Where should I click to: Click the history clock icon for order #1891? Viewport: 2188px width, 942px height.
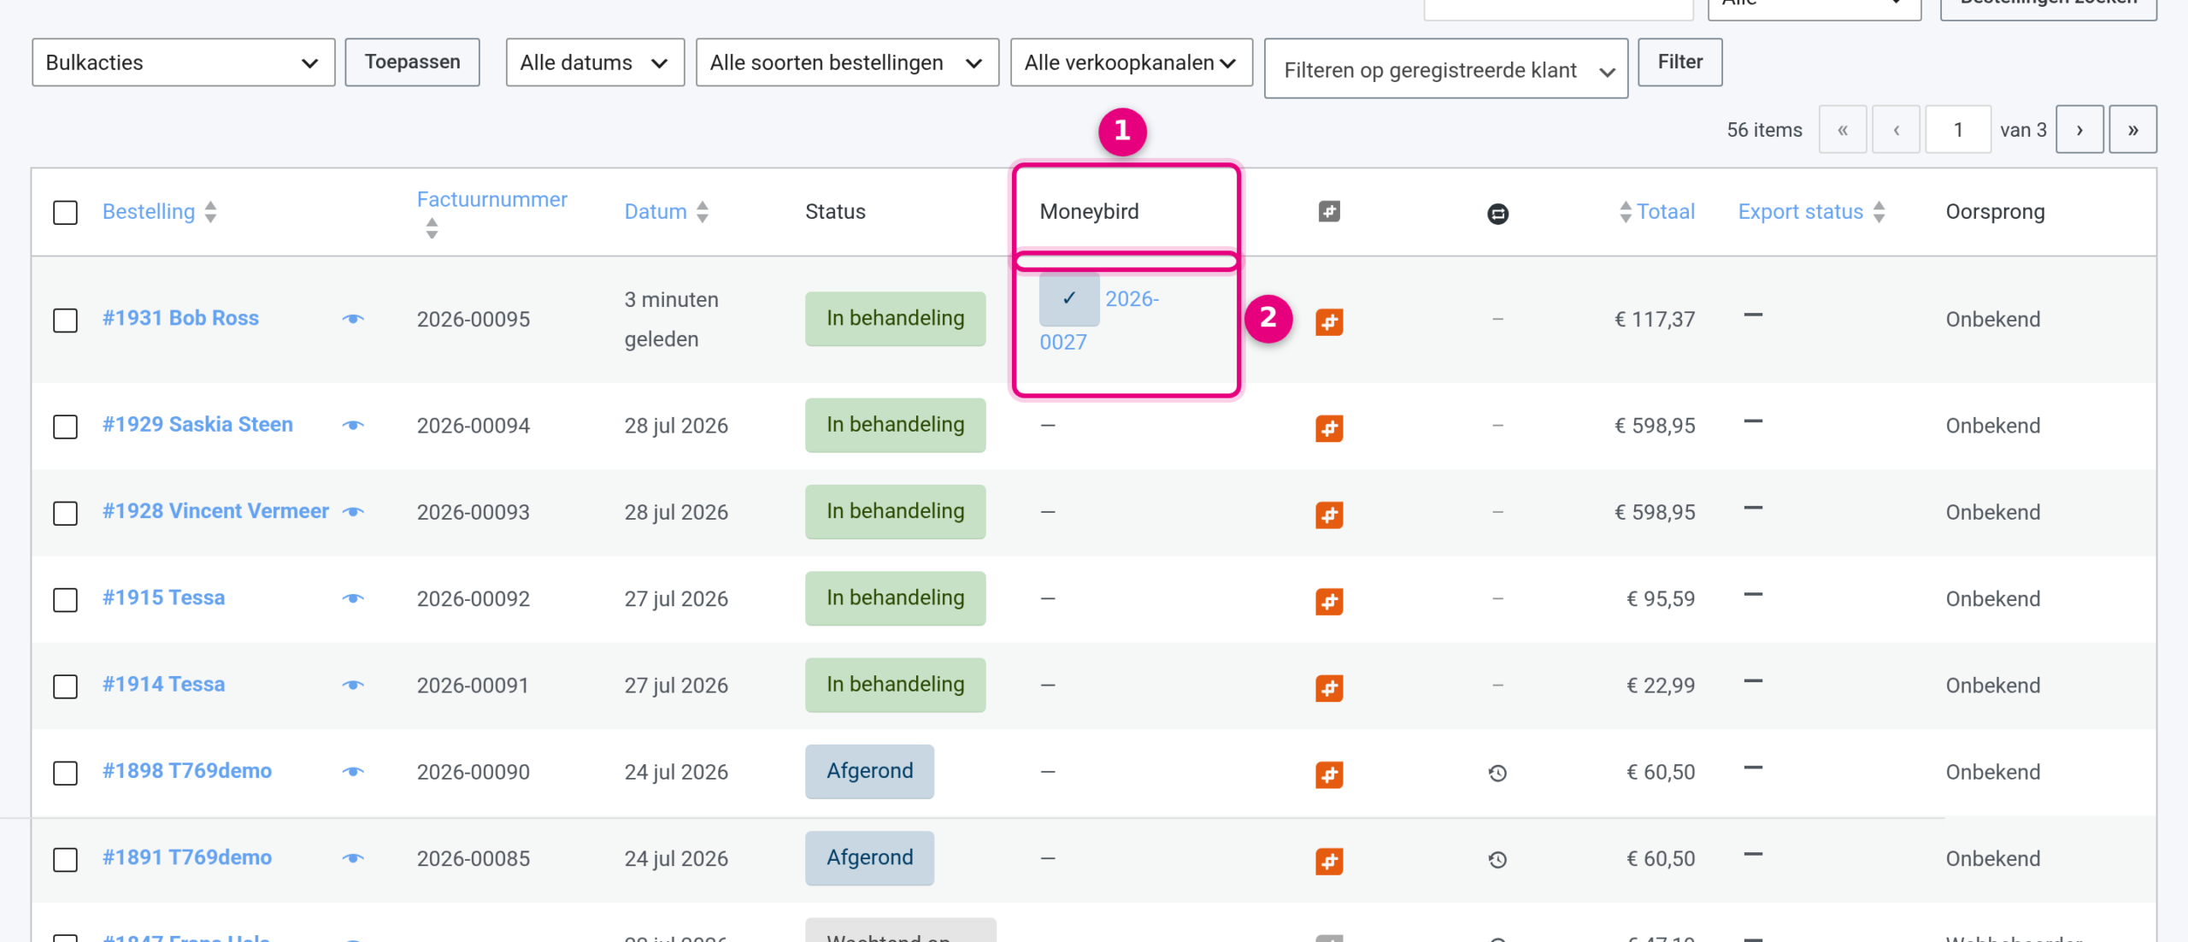pos(1497,860)
